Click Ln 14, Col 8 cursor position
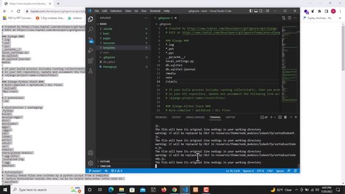The height and width of the screenshot is (194, 345). [x=233, y=171]
